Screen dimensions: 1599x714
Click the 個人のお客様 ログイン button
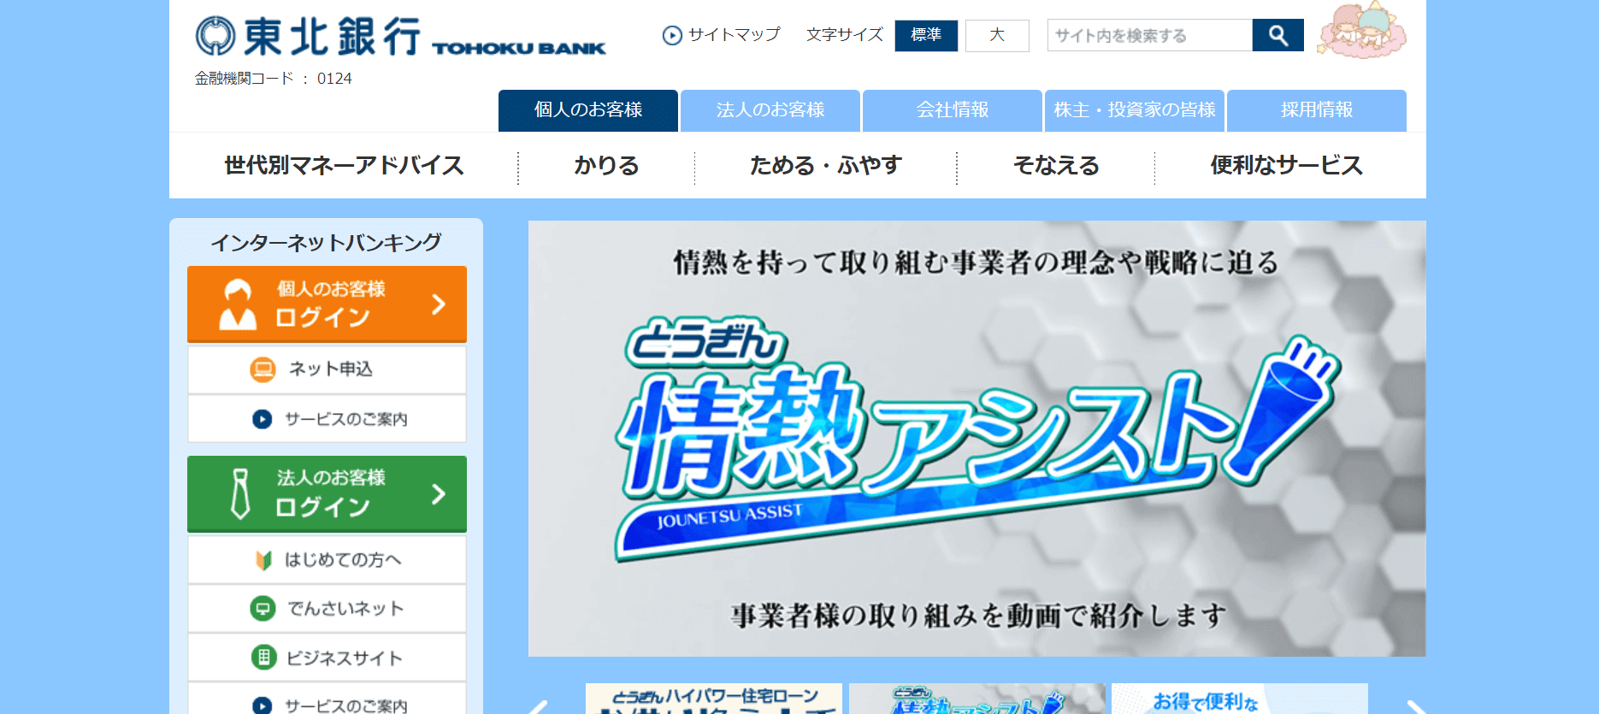click(x=327, y=304)
